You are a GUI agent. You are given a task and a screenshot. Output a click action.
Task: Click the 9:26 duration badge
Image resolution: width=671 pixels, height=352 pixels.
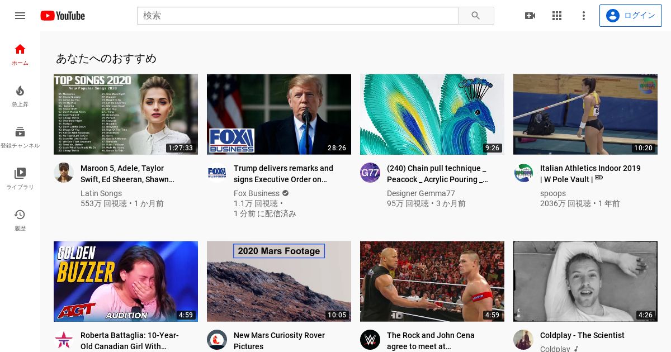pyautogui.click(x=493, y=148)
